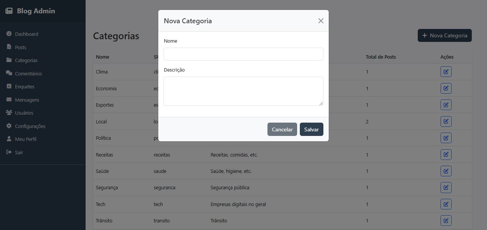Viewport: 487px width, 230px height.
Task: Click the Blog Admin newspaper logo icon
Action: [x=9, y=11]
